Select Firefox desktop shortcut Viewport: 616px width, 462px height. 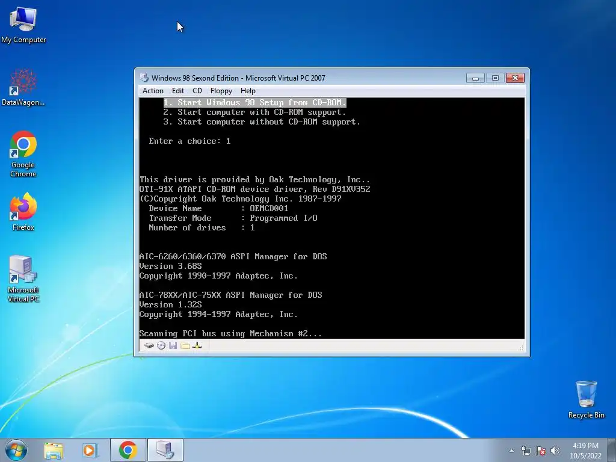(x=23, y=212)
